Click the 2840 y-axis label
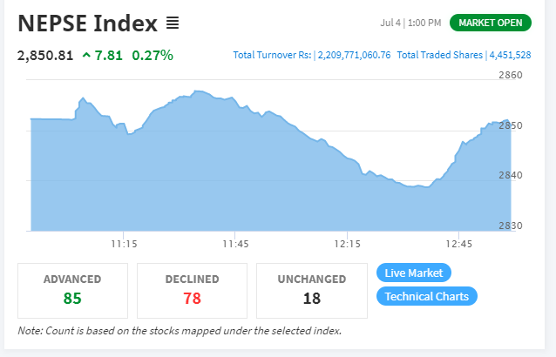Image resolution: width=556 pixels, height=357 pixels. pos(511,175)
